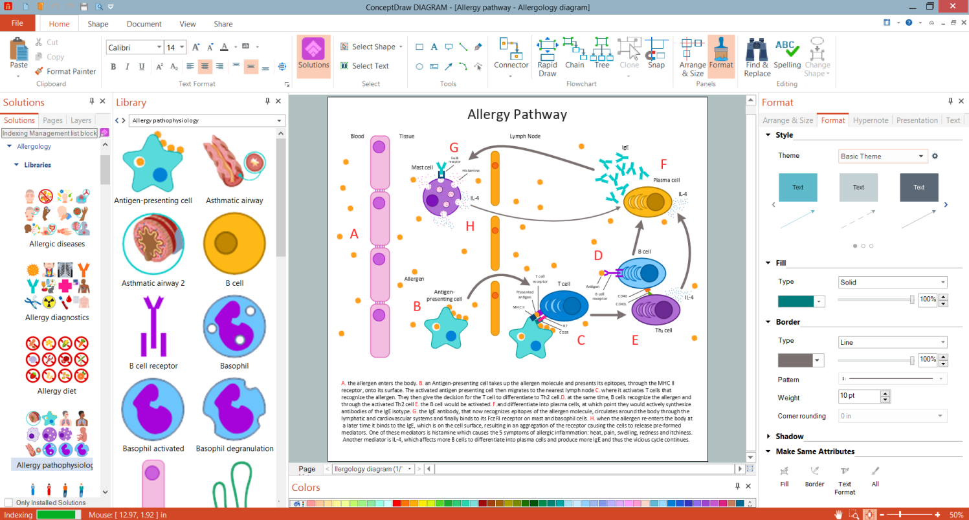Click the Cut button
The image size is (969, 520).
click(x=45, y=43)
